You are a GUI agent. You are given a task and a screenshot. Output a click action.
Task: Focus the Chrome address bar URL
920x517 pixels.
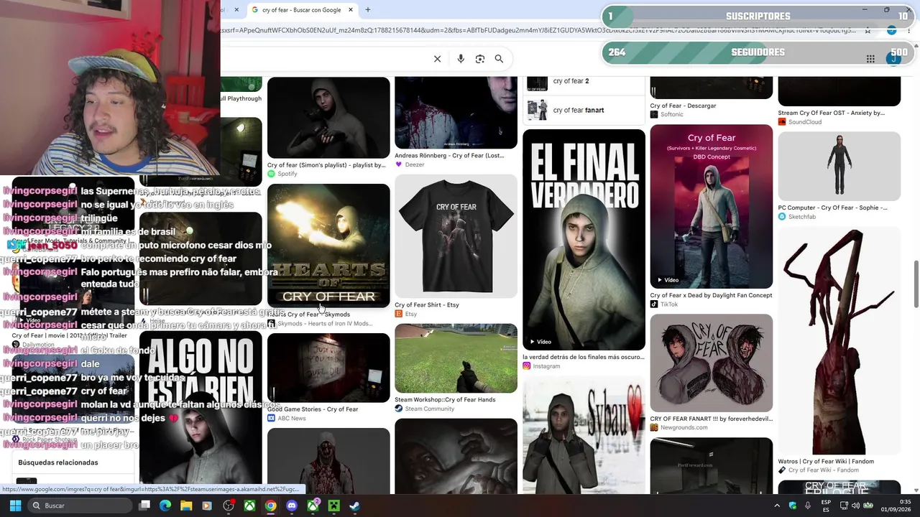tap(539, 30)
